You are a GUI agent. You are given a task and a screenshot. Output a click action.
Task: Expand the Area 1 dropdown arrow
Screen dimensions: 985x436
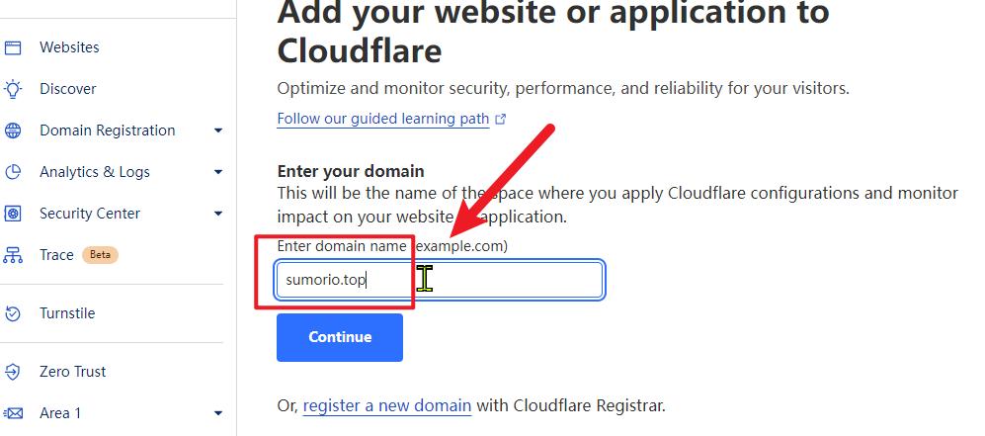point(218,413)
